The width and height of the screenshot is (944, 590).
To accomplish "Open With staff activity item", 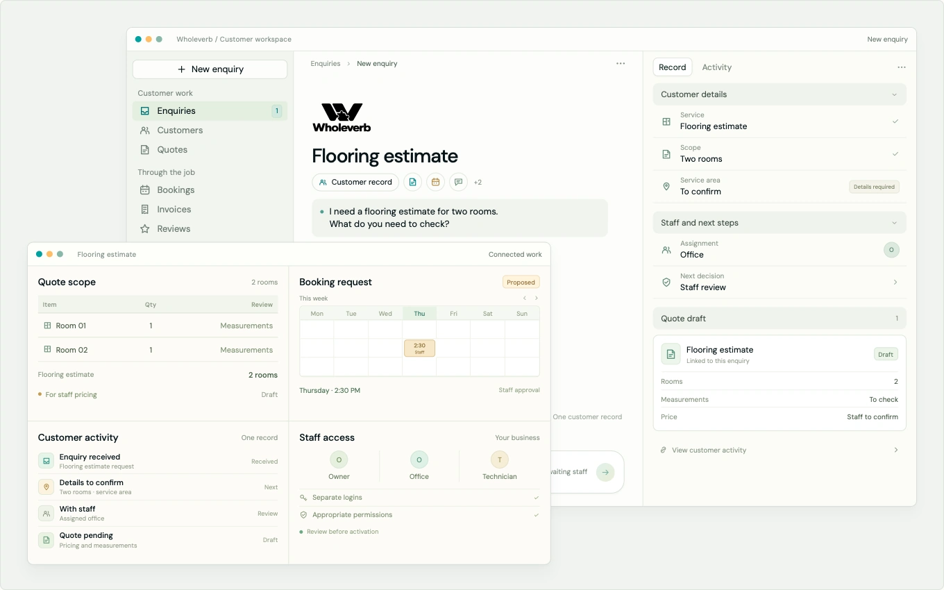I will pos(158,514).
